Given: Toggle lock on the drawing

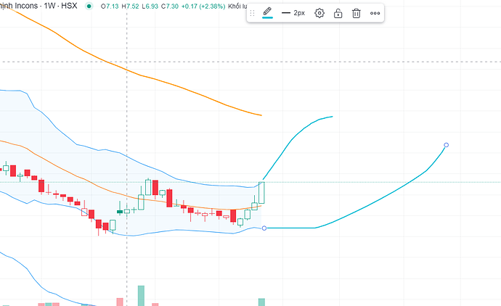Looking at the screenshot, I should (338, 13).
